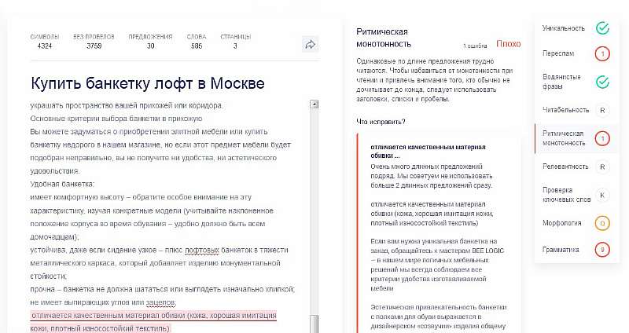Screen dimensions: 629x333
Task: Click the Страницы count 3
Action: point(235,46)
